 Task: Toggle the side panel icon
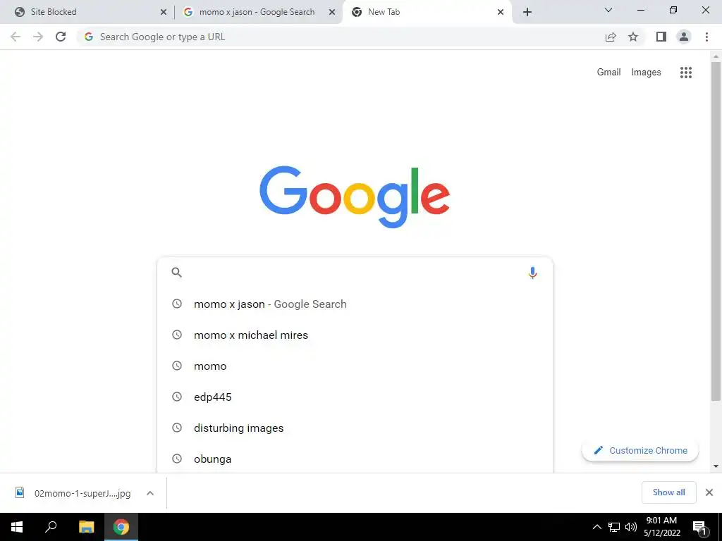tap(661, 37)
